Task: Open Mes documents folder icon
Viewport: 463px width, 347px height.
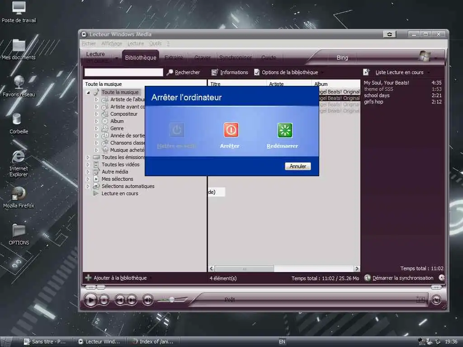Action: pos(19,50)
